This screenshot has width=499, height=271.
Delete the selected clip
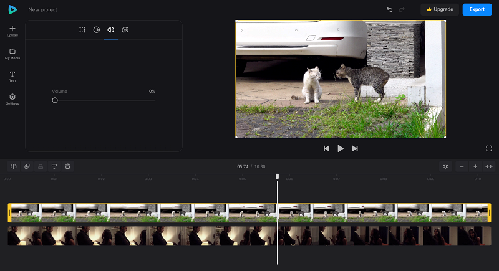click(x=68, y=166)
